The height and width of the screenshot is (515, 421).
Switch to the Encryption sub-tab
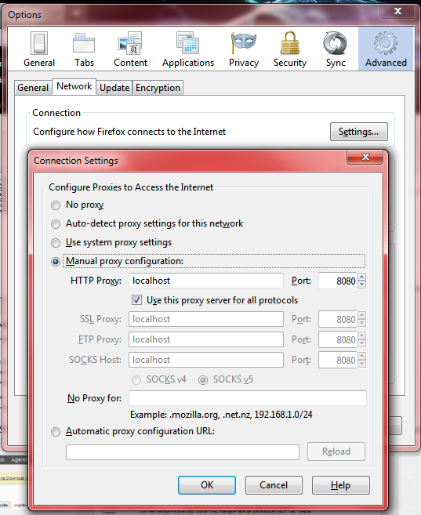(x=158, y=88)
